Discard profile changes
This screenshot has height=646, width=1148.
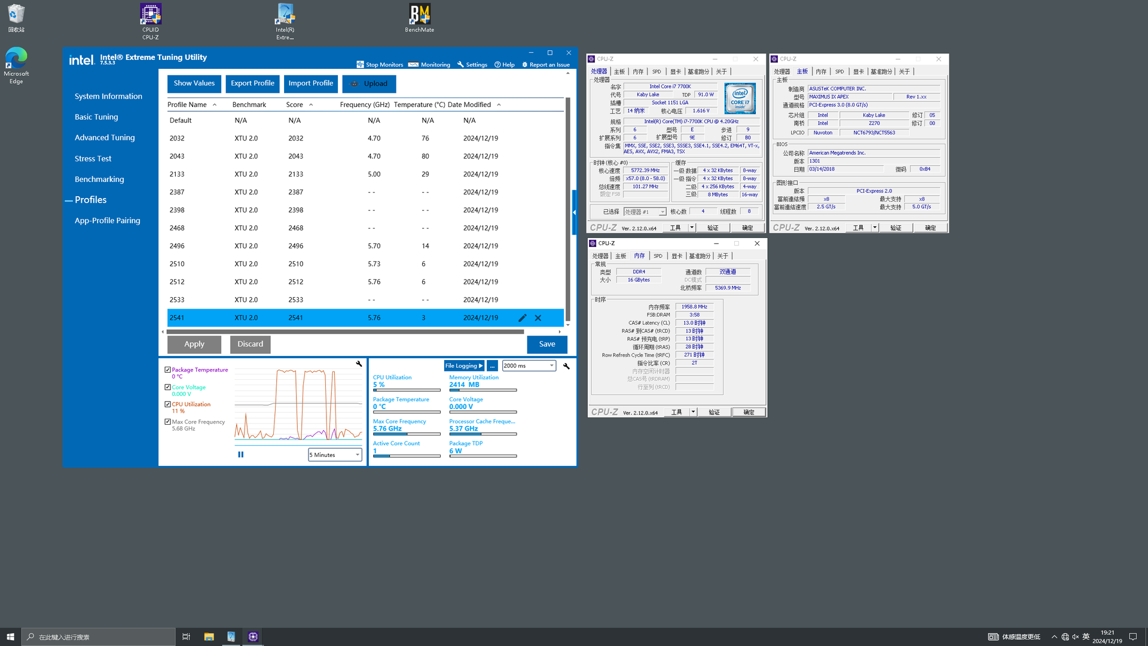click(x=250, y=345)
